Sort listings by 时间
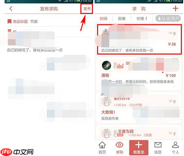Viewport: 184px width, 156px height. [103, 19]
